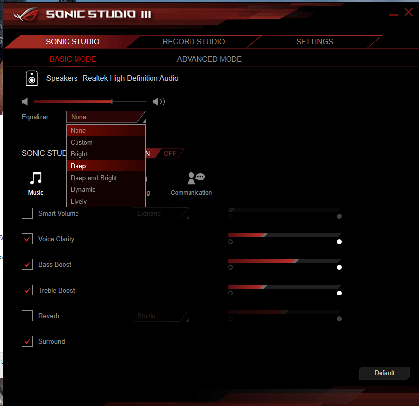The width and height of the screenshot is (419, 406).
Task: Adjust the master volume slider
Action: point(90,102)
